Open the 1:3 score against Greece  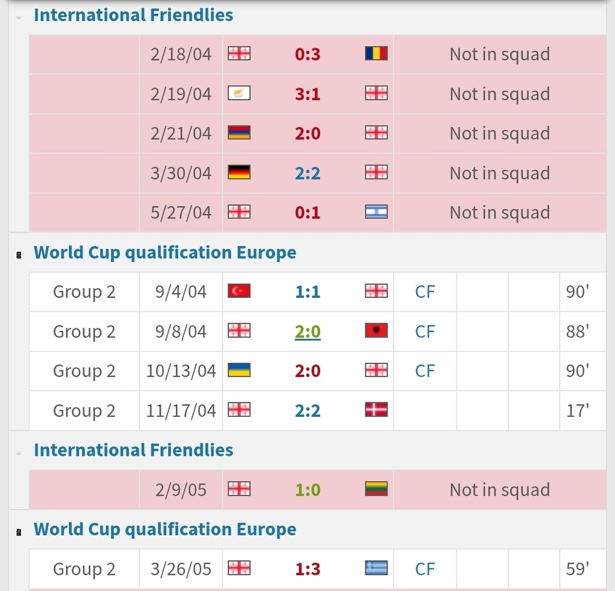pos(307,569)
